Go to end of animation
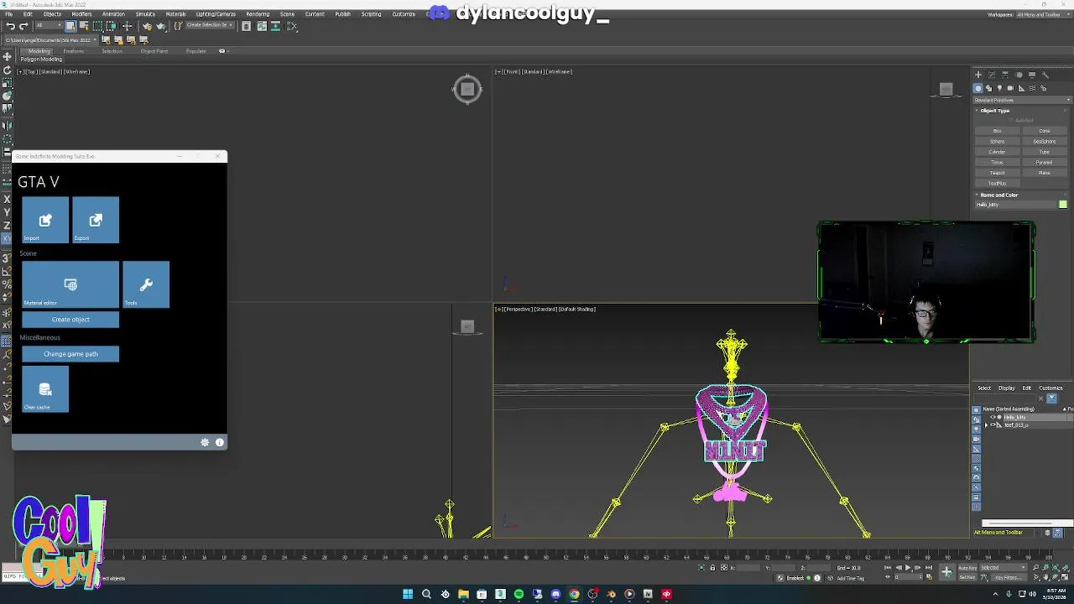 (x=928, y=568)
